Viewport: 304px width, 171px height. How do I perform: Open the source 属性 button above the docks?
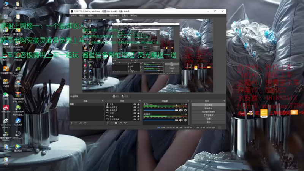[116, 97]
